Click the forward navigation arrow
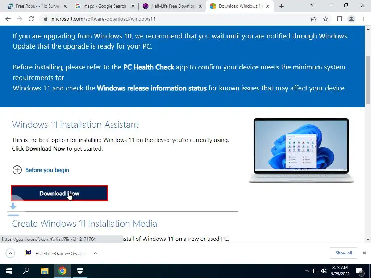The image size is (371, 278). point(20,19)
